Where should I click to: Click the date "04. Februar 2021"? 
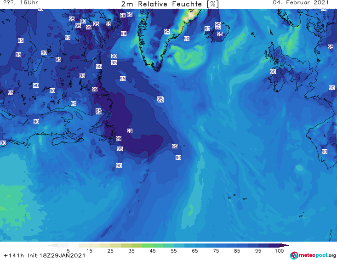(x=301, y=3)
